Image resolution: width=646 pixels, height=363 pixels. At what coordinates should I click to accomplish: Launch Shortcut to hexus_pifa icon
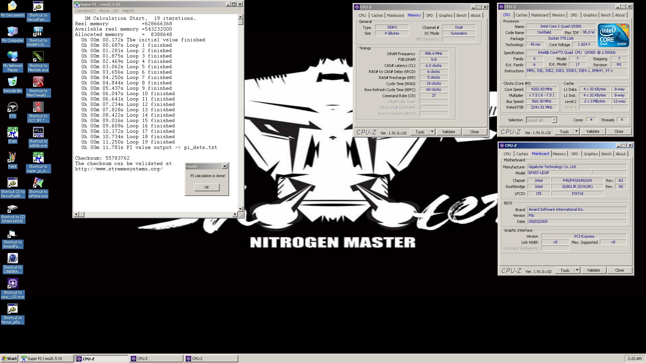[12, 314]
